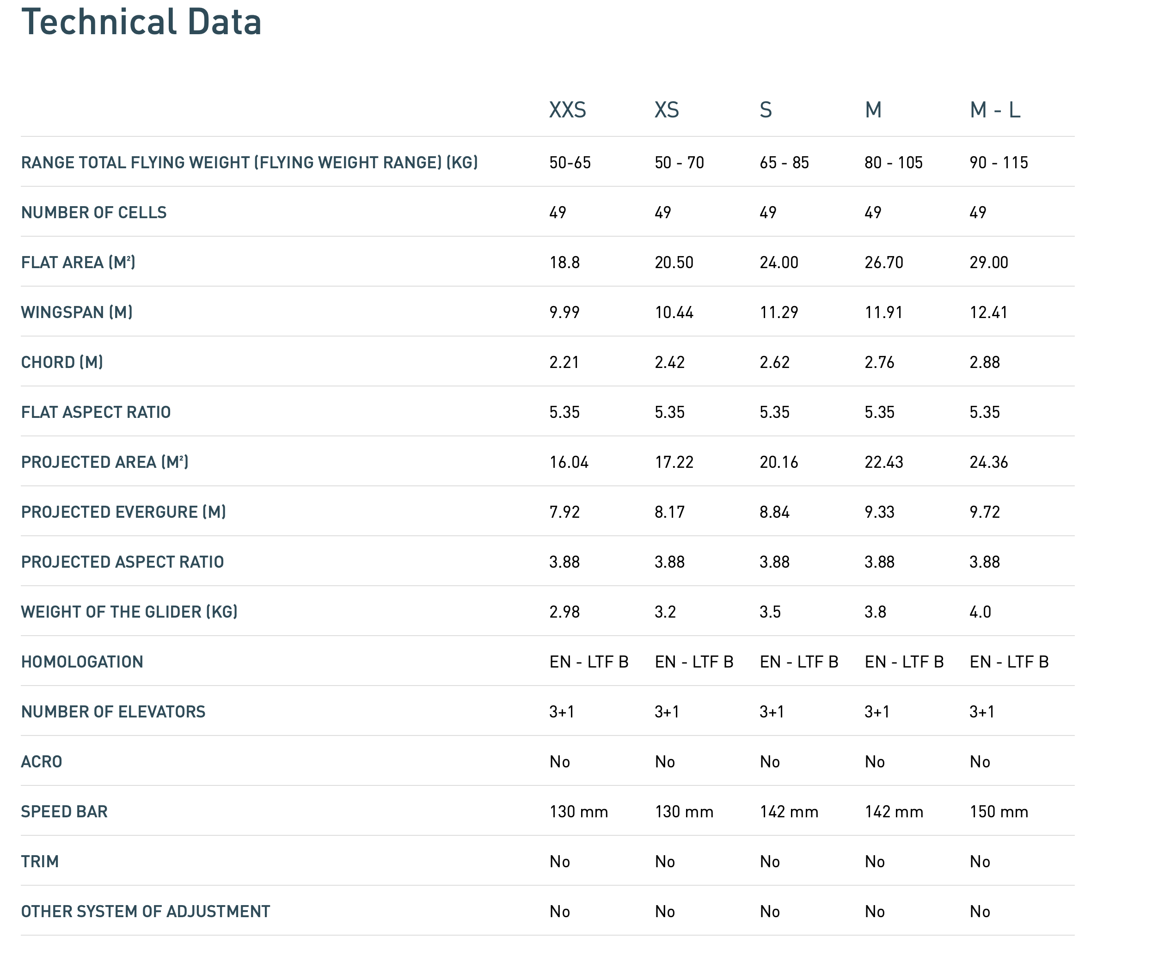The height and width of the screenshot is (968, 1152).
Task: Click the Flat Area row label
Action: (78, 262)
